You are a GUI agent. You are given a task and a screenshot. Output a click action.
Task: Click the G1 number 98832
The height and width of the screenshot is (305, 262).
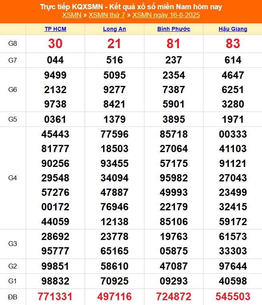[x=55, y=281]
